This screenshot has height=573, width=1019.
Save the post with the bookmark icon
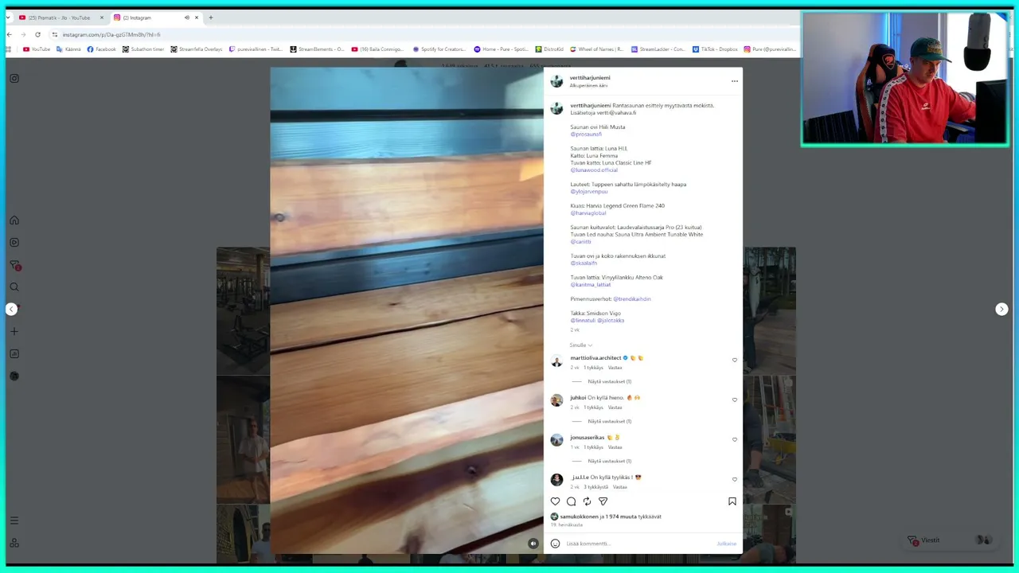(x=732, y=501)
